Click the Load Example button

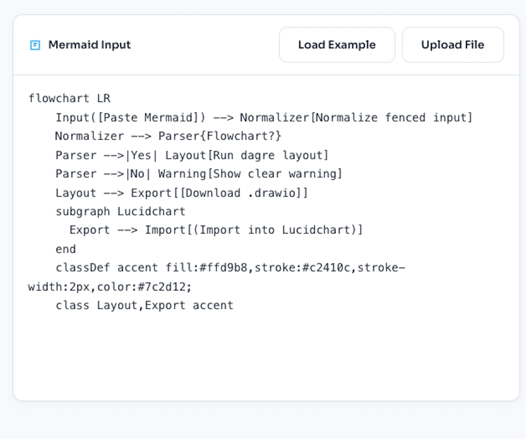coord(337,45)
